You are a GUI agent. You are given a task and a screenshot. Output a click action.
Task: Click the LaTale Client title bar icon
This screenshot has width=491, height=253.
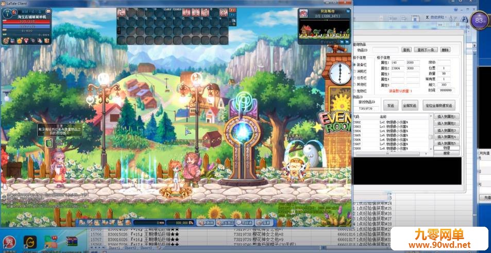point(3,3)
